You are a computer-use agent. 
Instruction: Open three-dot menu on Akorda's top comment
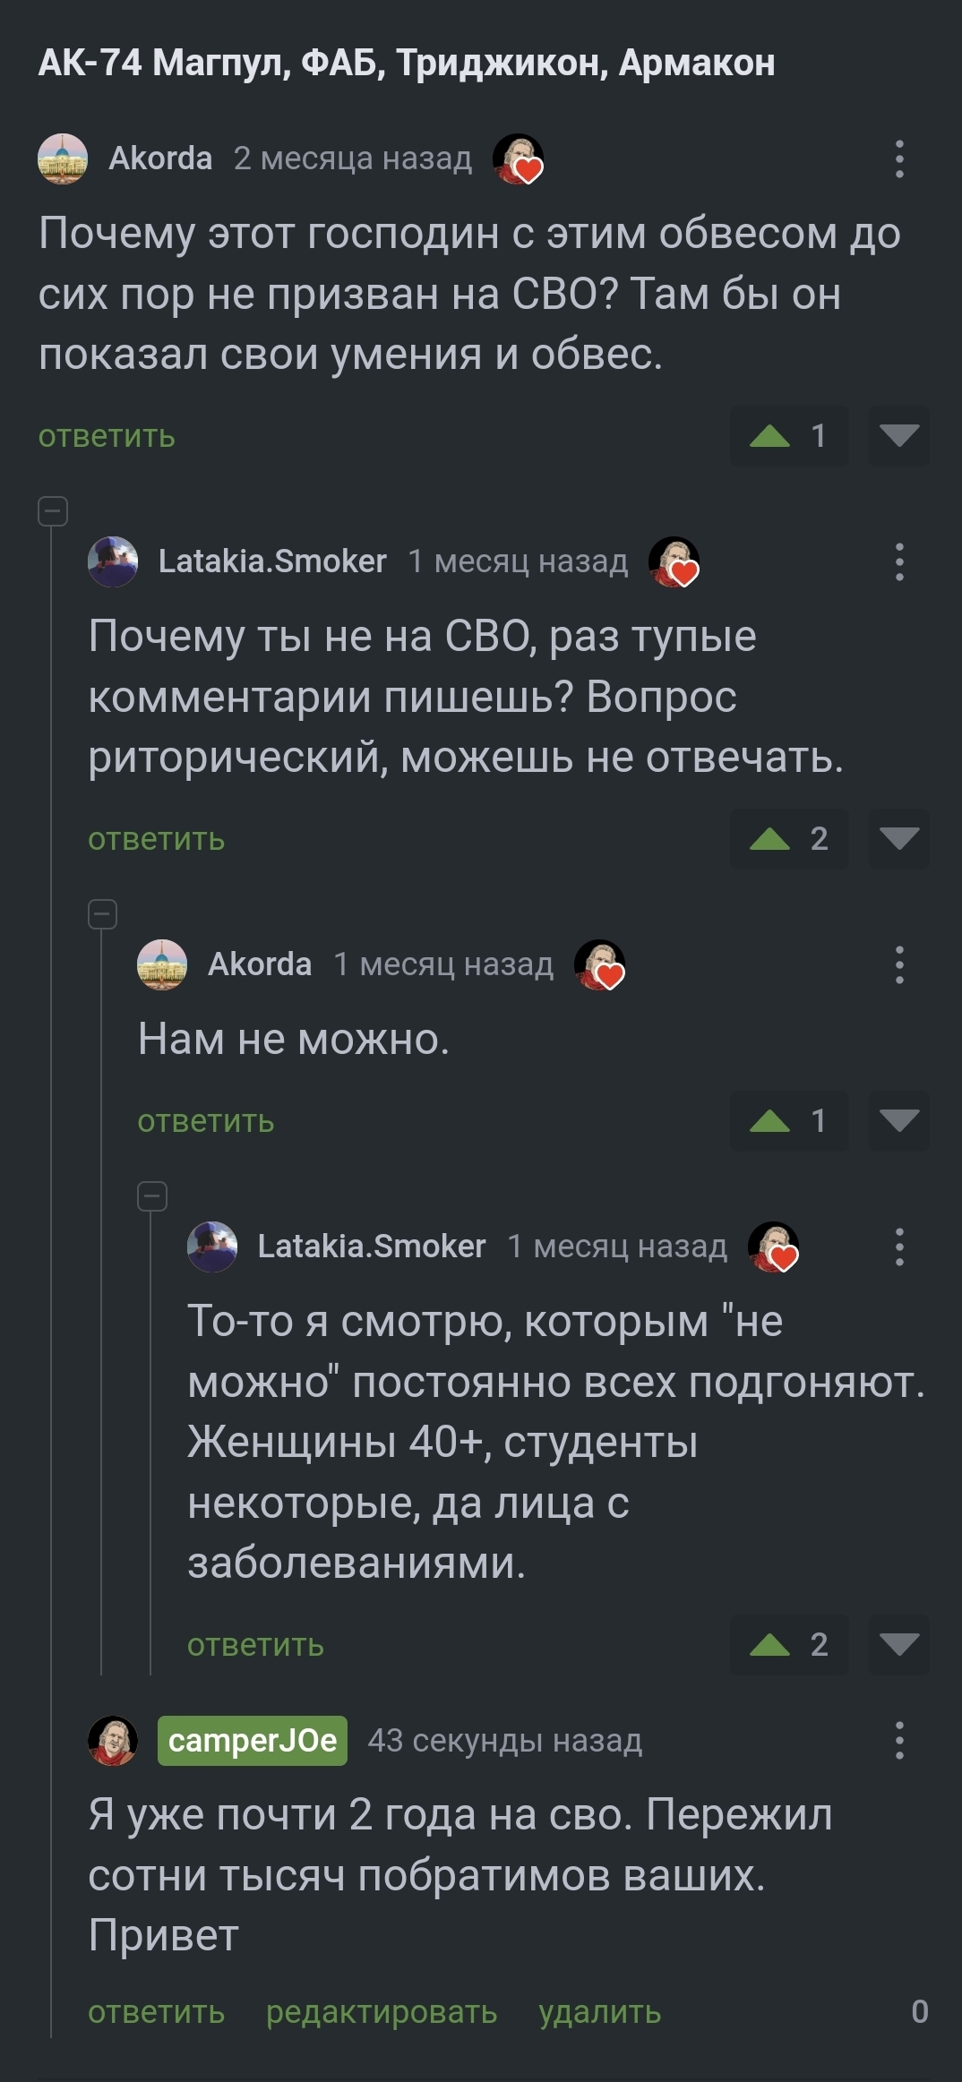[899, 159]
